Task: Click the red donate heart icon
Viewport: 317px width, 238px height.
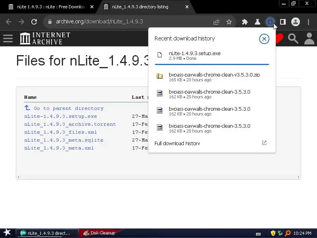Action: (280, 38)
